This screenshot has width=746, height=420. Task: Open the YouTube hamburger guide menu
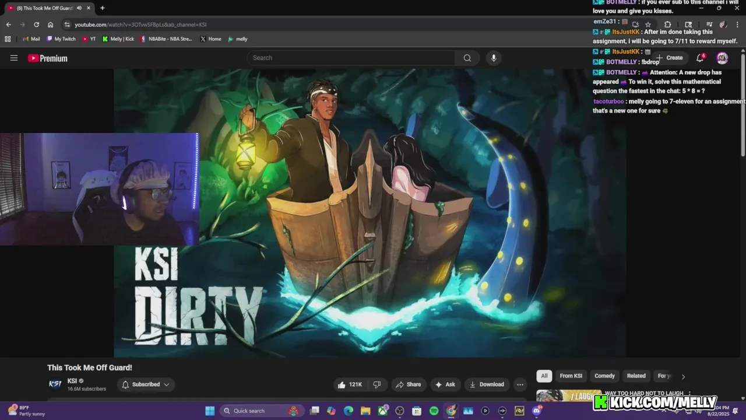(x=14, y=58)
